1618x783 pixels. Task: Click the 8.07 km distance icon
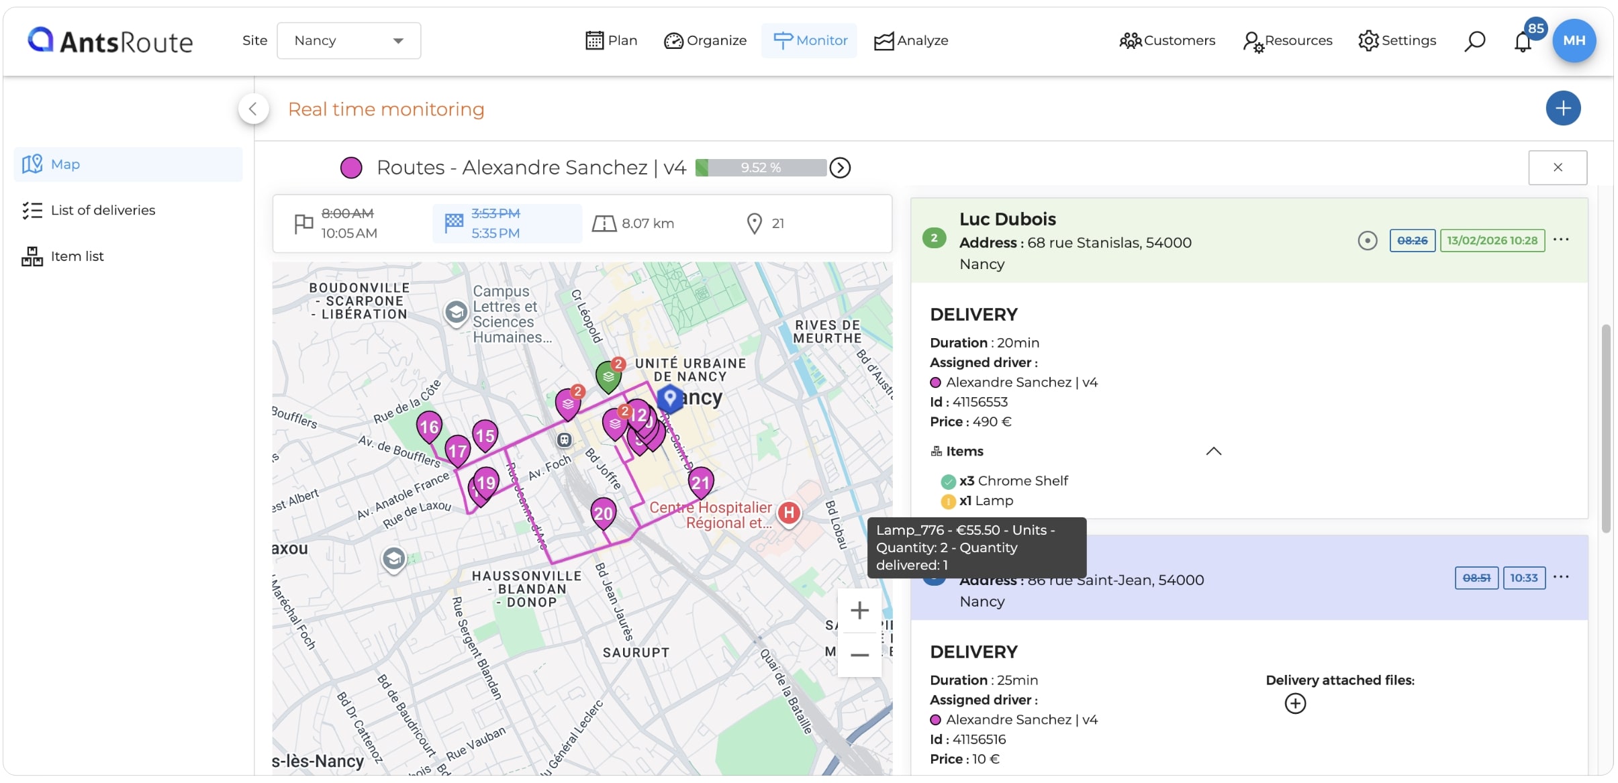click(604, 223)
